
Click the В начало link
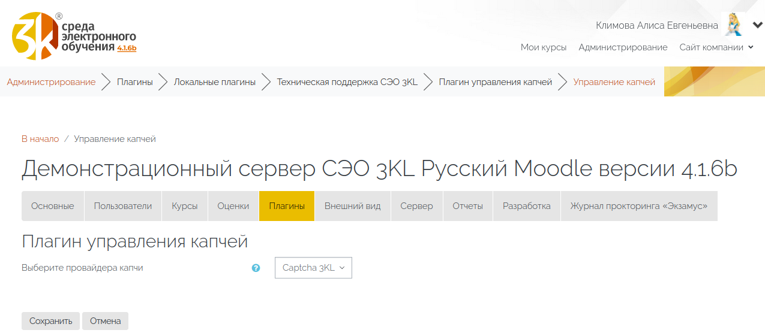pos(40,139)
